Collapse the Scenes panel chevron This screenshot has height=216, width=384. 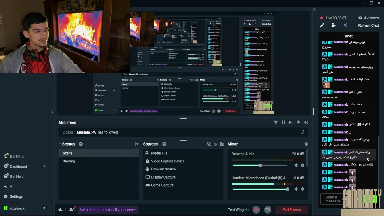[x=60, y=144]
